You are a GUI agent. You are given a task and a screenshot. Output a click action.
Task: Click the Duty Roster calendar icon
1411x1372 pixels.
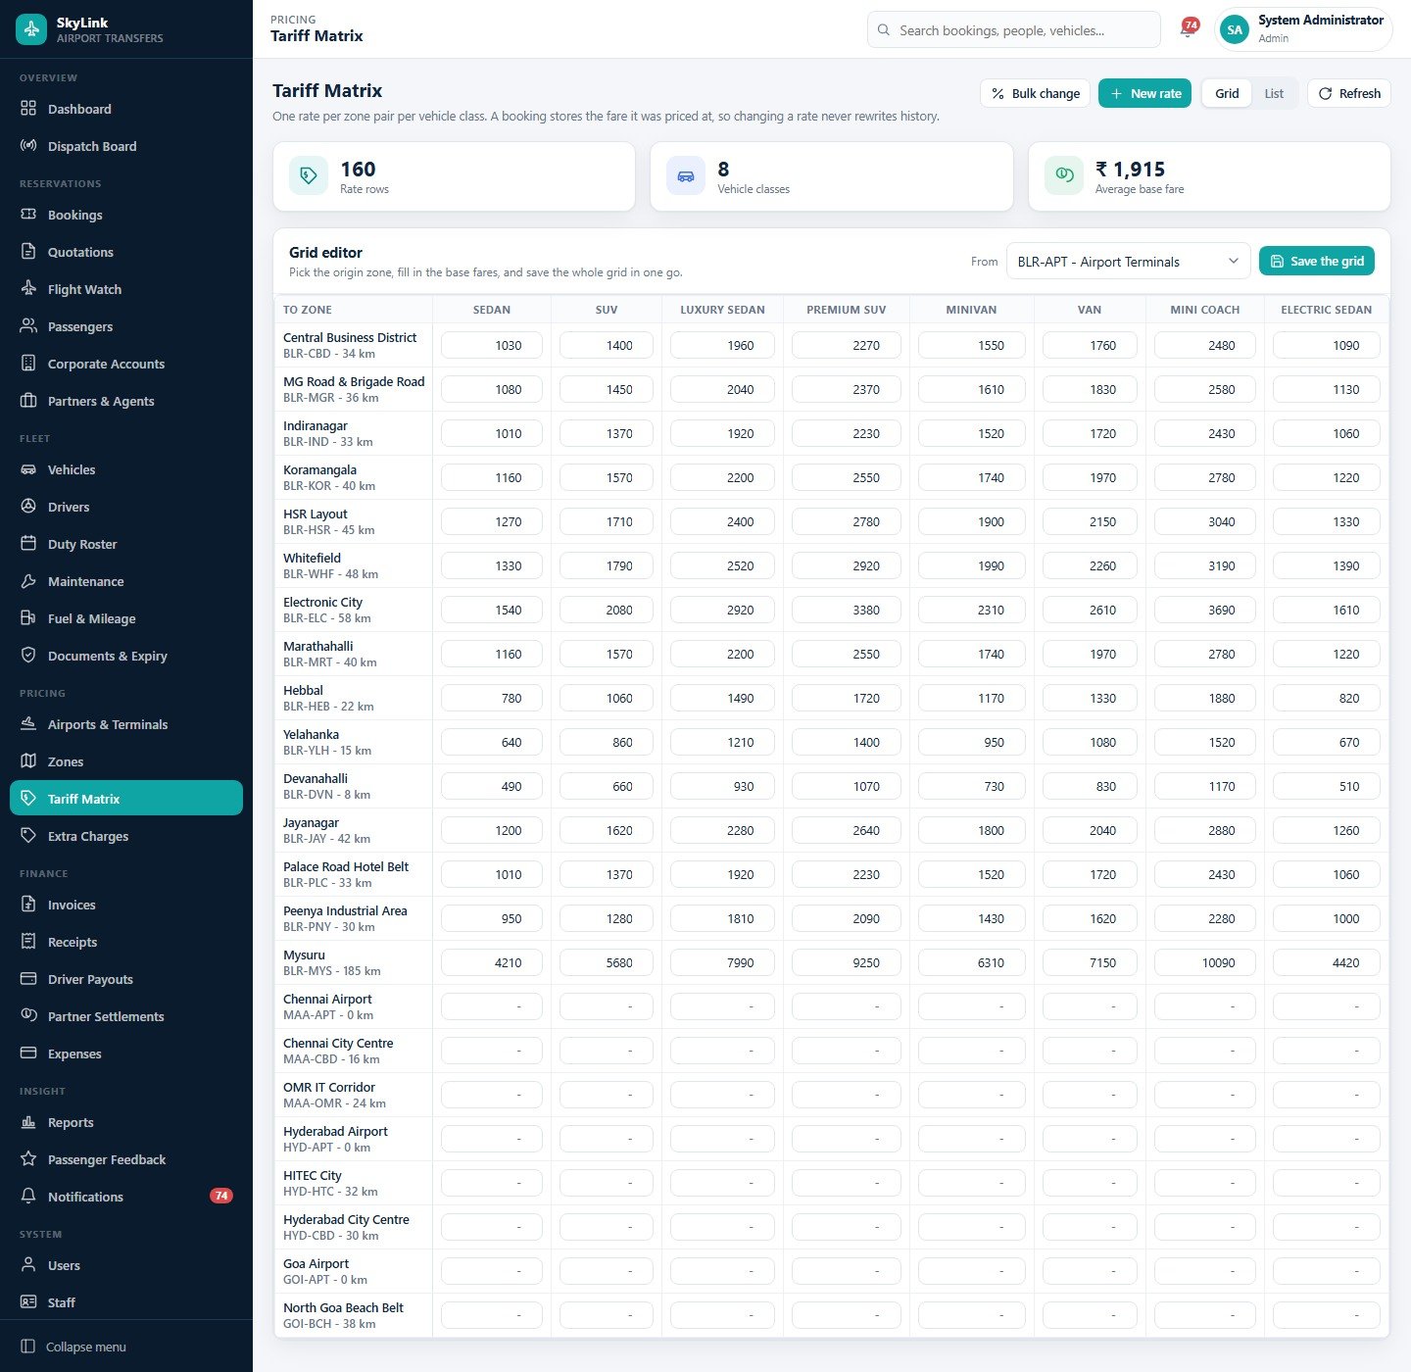click(x=28, y=544)
